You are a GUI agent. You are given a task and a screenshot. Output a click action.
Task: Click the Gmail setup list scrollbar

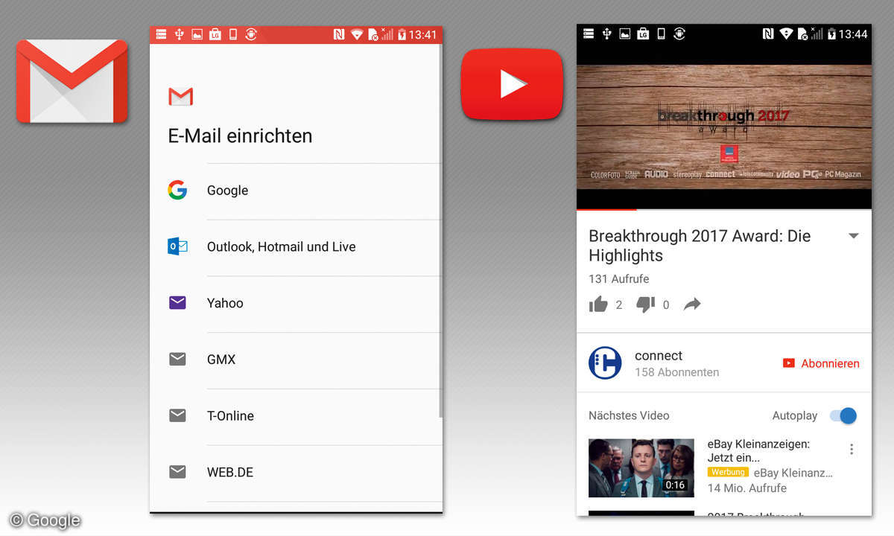click(441, 231)
